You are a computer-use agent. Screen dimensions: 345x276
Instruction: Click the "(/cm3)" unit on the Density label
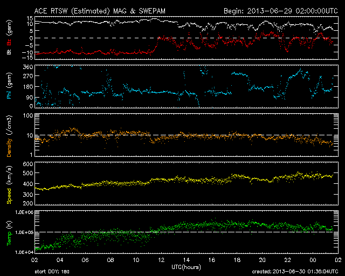pyautogui.click(x=9, y=125)
